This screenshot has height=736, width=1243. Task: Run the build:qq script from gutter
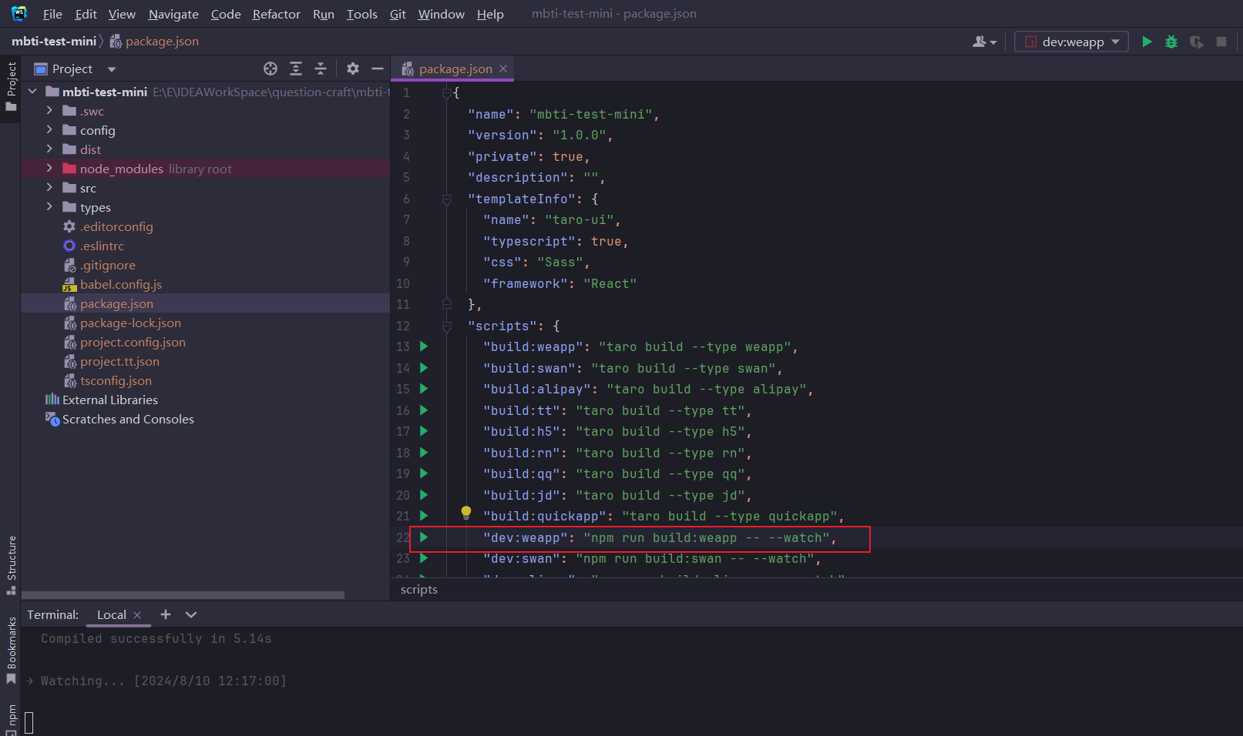(424, 473)
